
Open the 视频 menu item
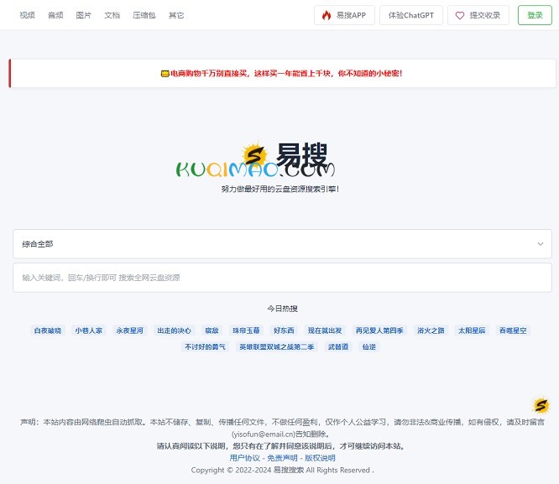[28, 15]
